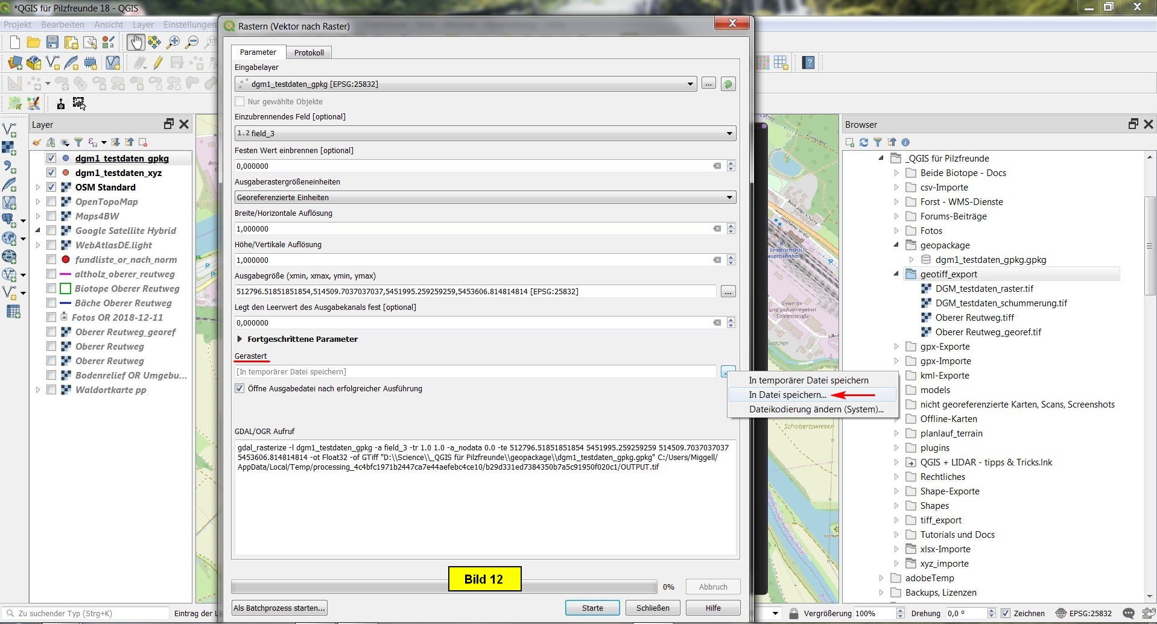Click the browse button for Ausgabegröße extent
Screen dimensions: 1157x624
pos(728,292)
